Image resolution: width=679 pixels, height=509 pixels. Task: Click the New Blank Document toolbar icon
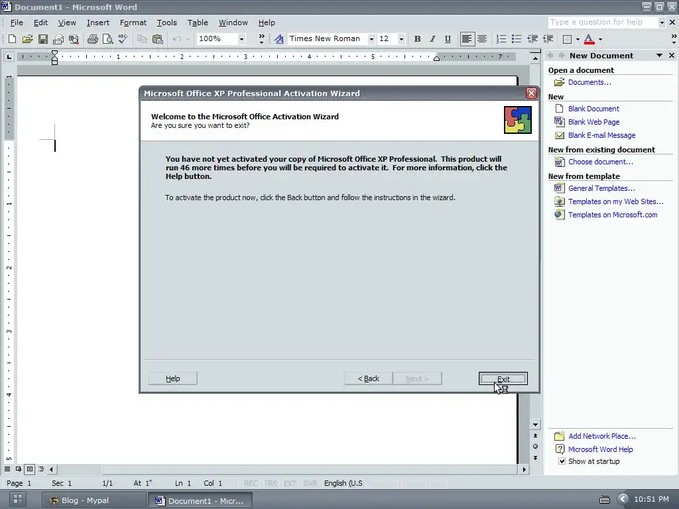click(12, 39)
